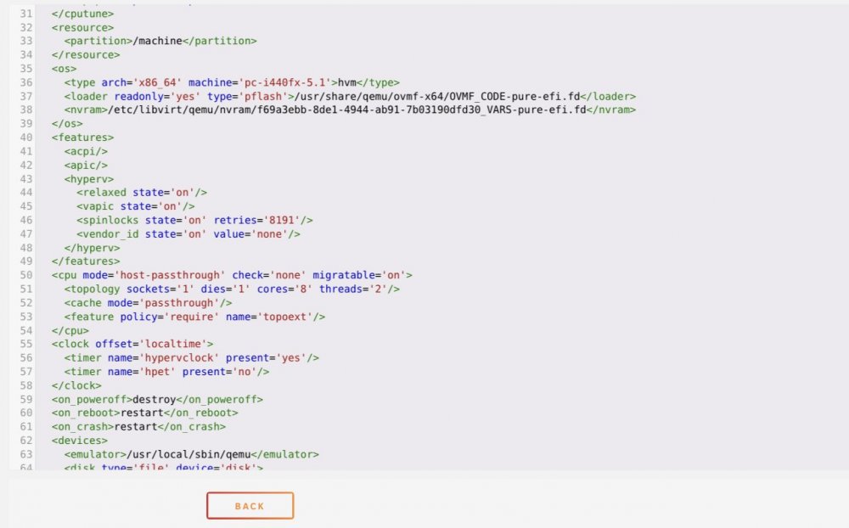Viewport: 849px width, 528px height.
Task: Click the partition /machine line
Action: click(160, 41)
